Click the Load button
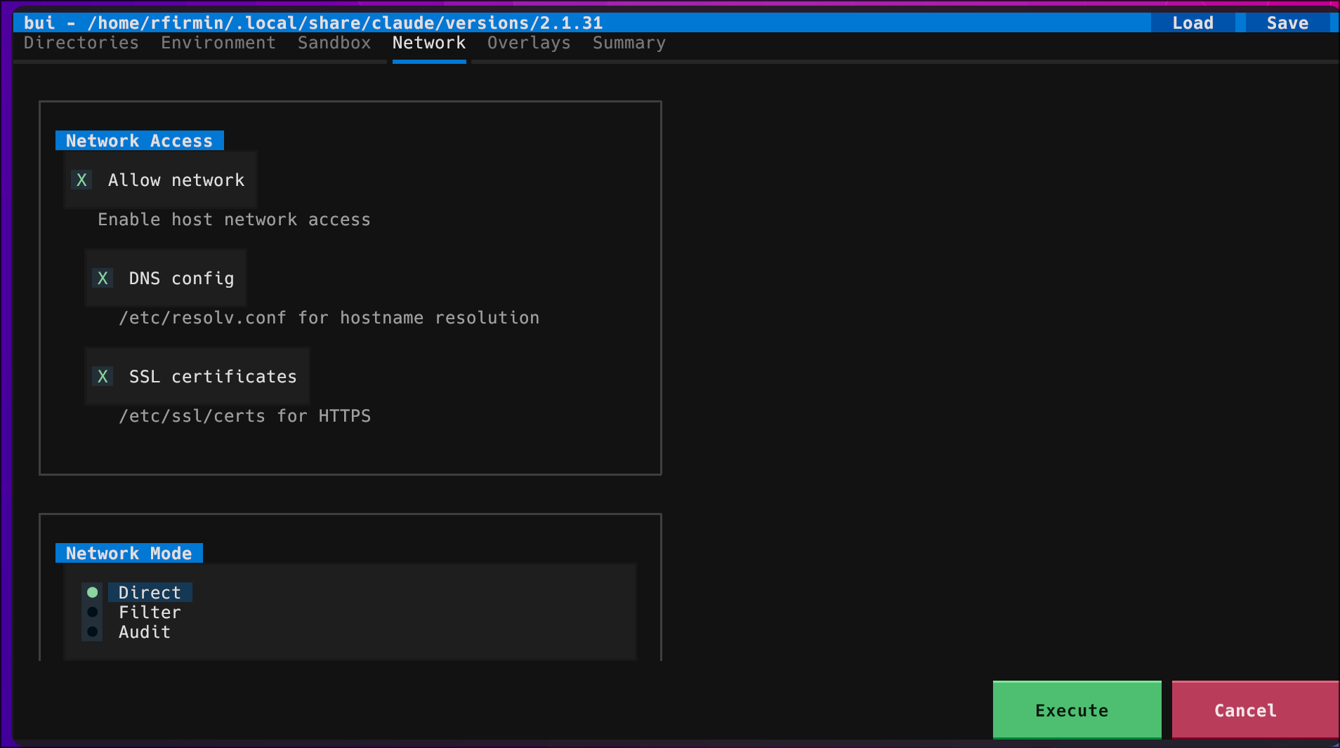This screenshot has width=1340, height=748. (x=1192, y=22)
